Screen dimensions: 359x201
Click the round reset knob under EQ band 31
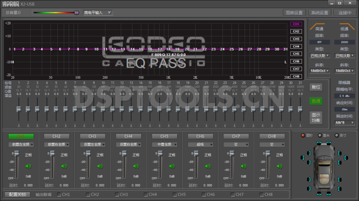pos(300,125)
